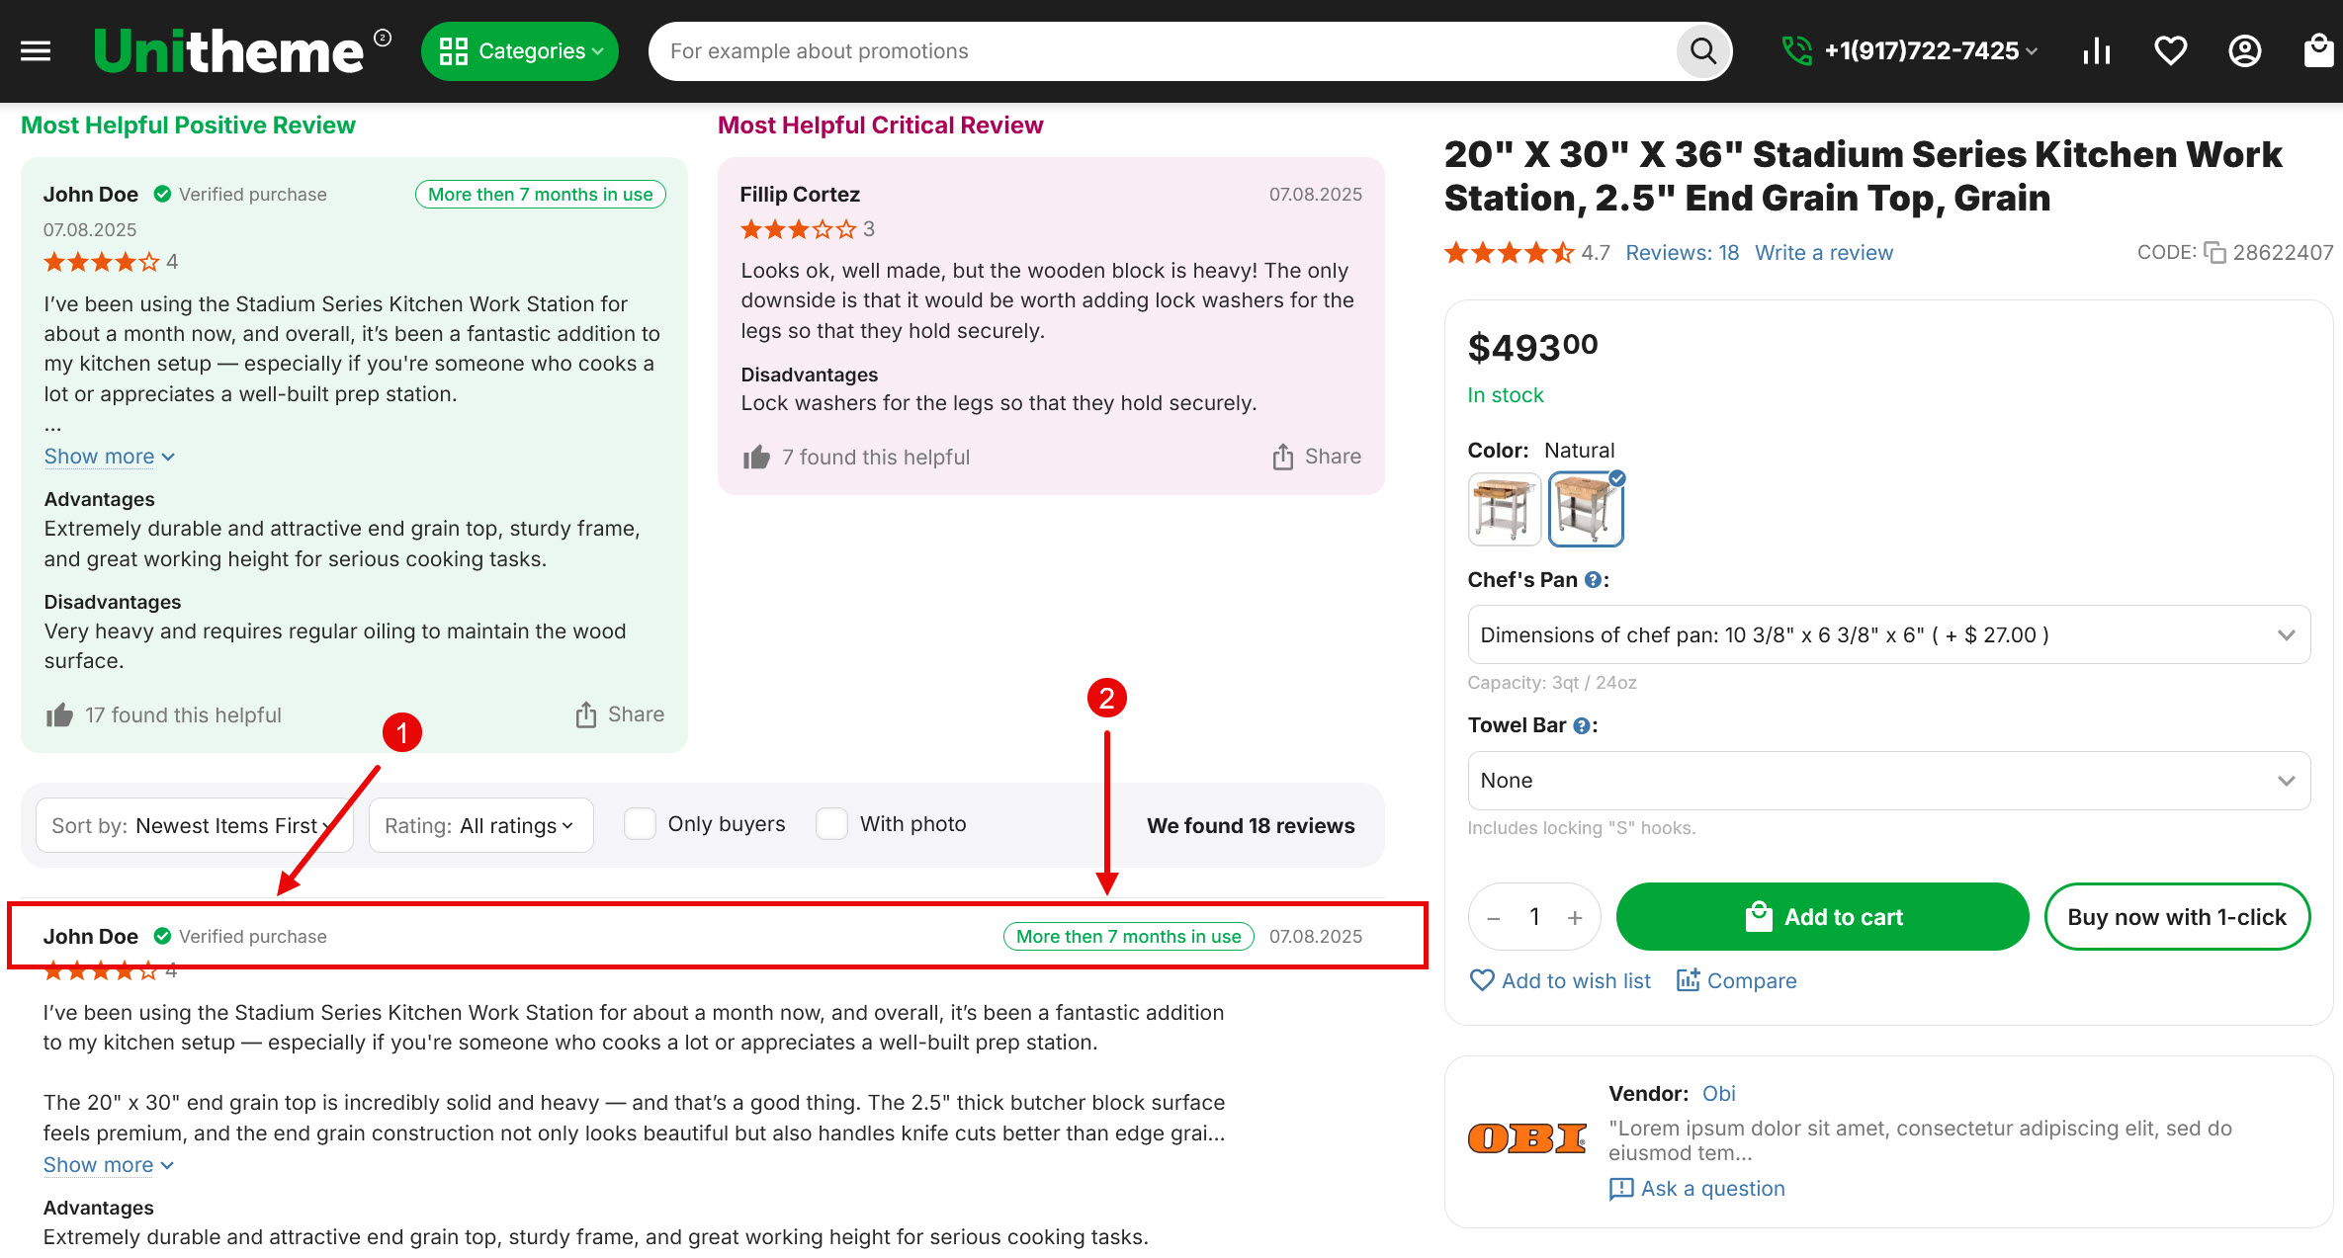This screenshot has width=2343, height=1258.
Task: Select the first color swatch thumbnail
Action: click(1504, 509)
